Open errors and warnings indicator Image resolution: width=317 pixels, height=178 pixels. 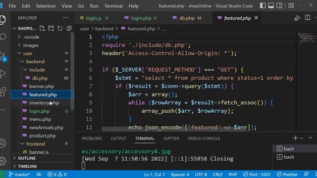click(x=57, y=175)
